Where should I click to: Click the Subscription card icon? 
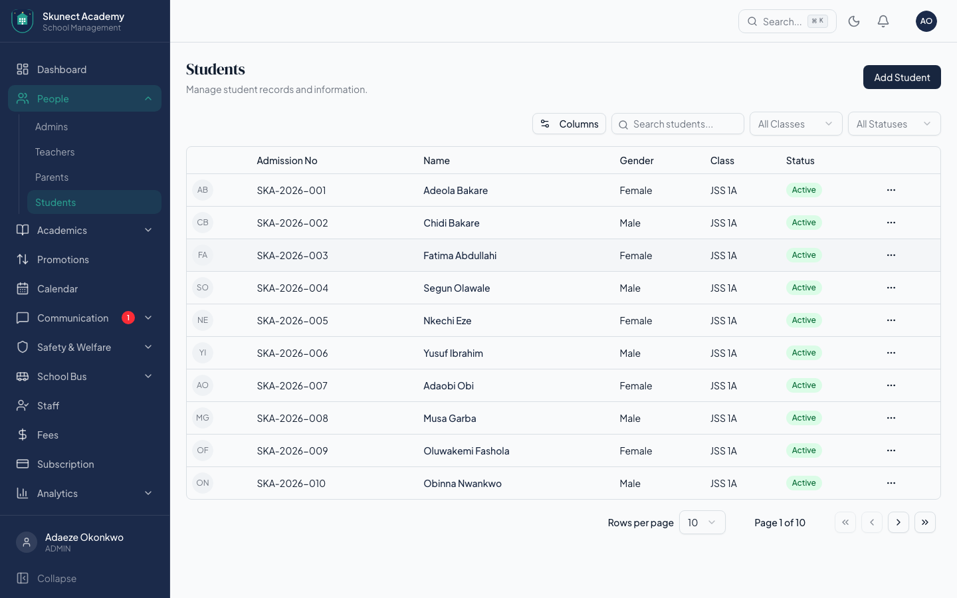23,464
